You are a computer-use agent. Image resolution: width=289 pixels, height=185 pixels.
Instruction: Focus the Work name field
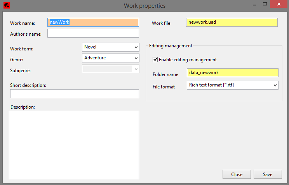pyautogui.click(x=93, y=22)
